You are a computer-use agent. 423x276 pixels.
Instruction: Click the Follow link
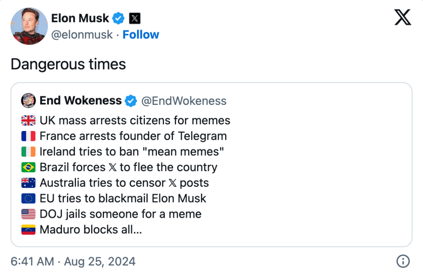click(x=141, y=35)
